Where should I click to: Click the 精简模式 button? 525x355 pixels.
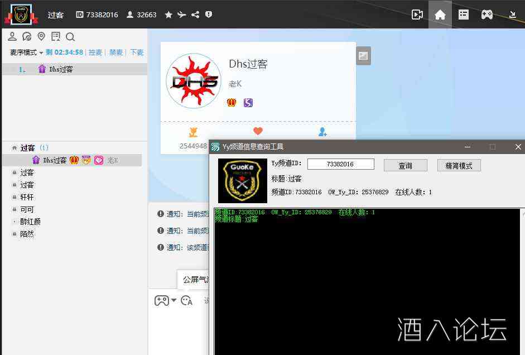(x=459, y=165)
